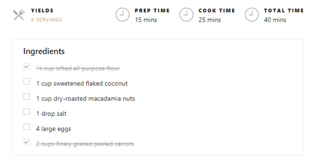This screenshot has height=163, width=315.
Task: Tick the dry-roasted macadamia nuts checkbox
Action: coord(26,97)
